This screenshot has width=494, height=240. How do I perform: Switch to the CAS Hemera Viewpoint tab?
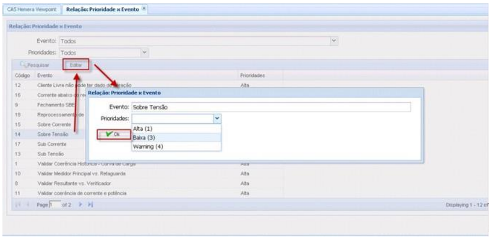click(32, 9)
